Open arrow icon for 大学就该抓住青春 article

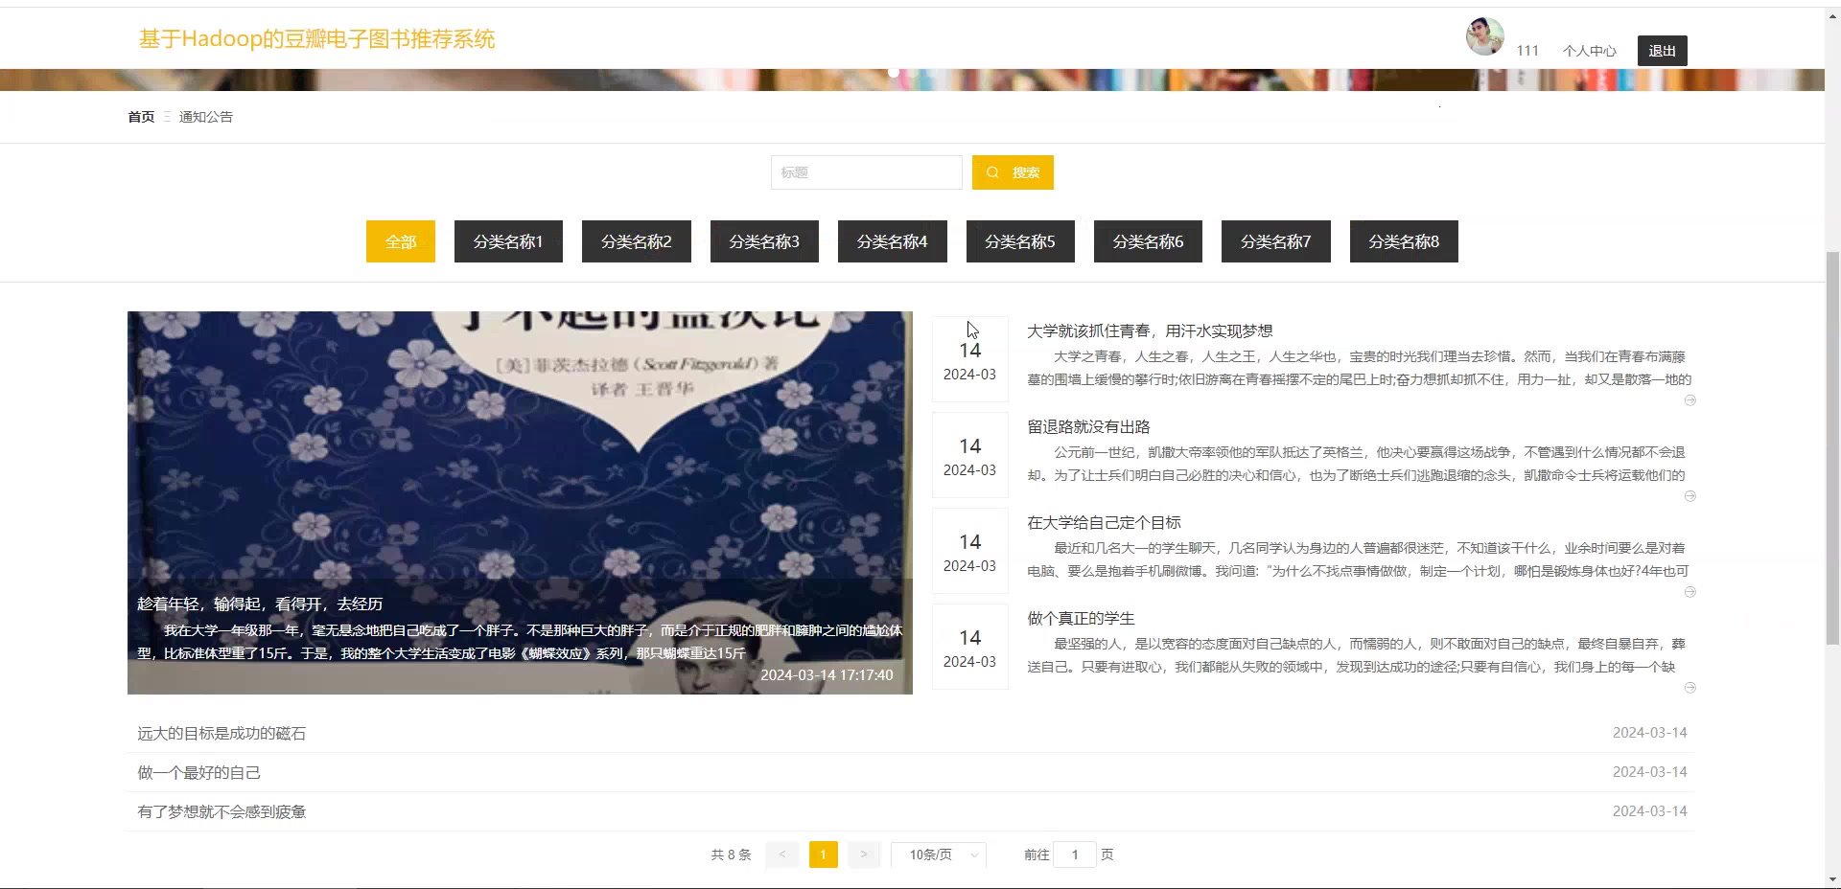pos(1690,400)
